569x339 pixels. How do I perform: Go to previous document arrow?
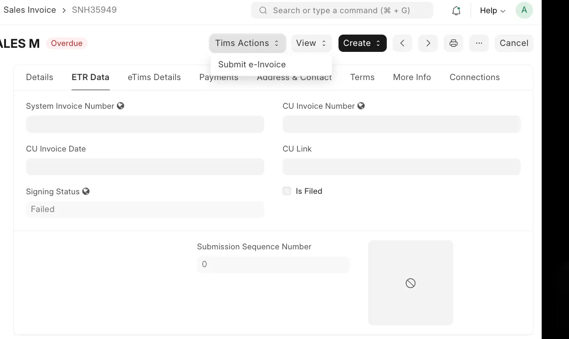point(402,43)
